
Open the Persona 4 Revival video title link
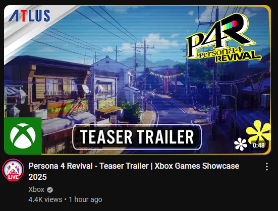pos(134,171)
